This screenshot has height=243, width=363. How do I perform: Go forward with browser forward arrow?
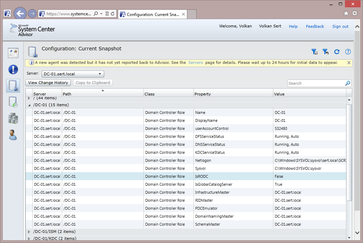pyautogui.click(x=32, y=14)
